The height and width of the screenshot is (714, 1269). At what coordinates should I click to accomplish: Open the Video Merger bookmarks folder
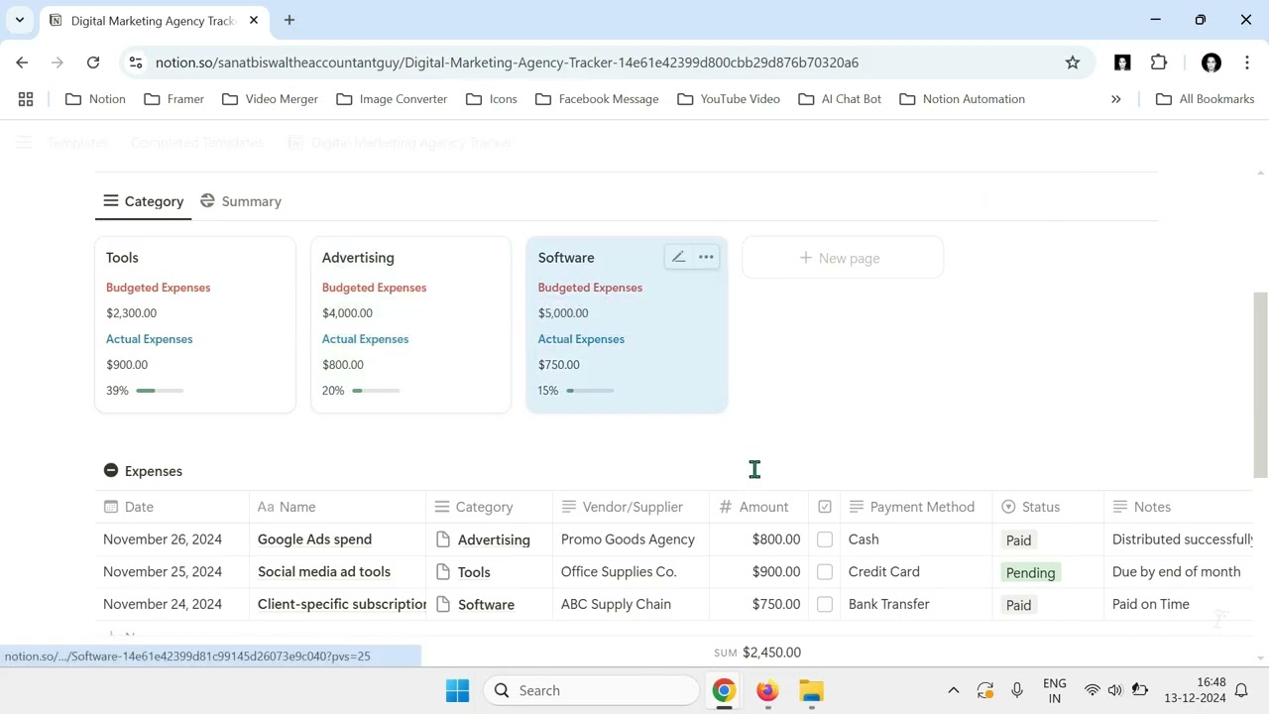pos(271,99)
